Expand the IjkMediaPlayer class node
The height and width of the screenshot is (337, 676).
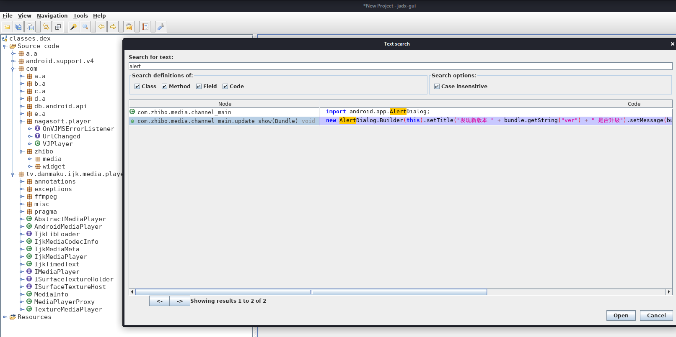(22, 257)
